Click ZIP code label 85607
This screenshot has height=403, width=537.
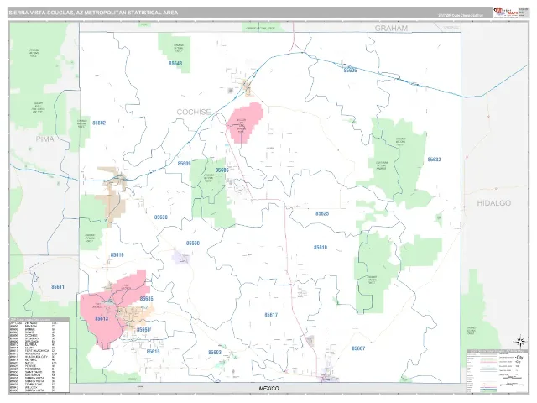click(x=358, y=348)
